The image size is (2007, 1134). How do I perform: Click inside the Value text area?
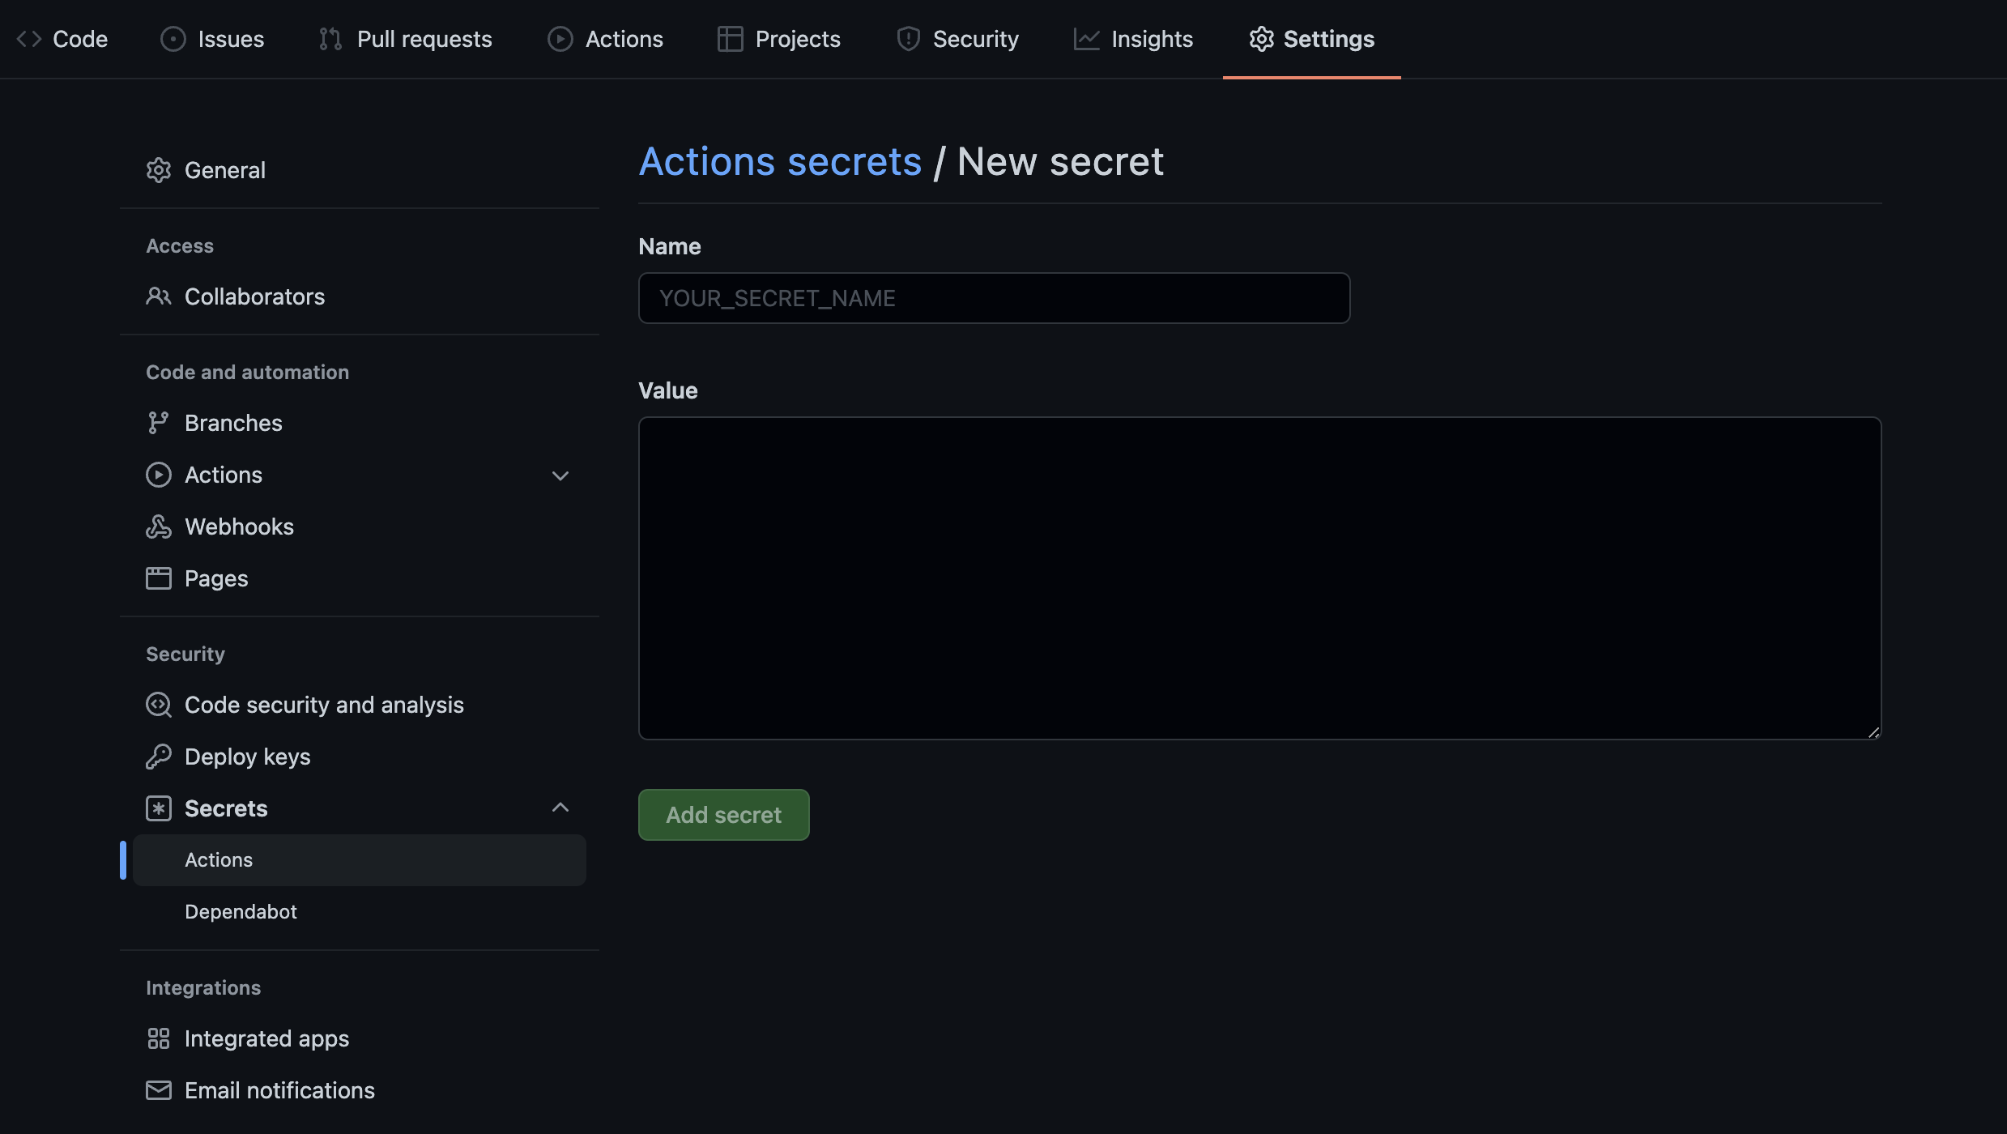coord(1259,578)
